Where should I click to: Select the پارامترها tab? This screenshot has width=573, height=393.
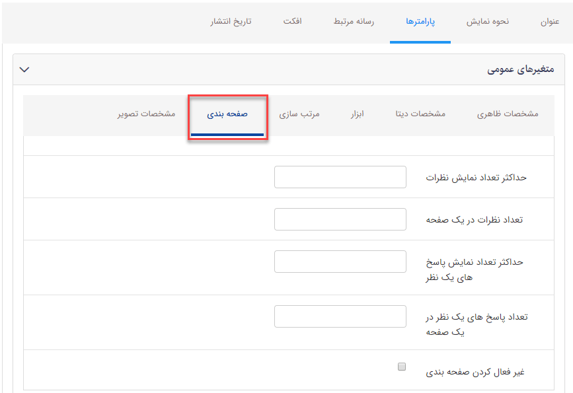coord(420,21)
